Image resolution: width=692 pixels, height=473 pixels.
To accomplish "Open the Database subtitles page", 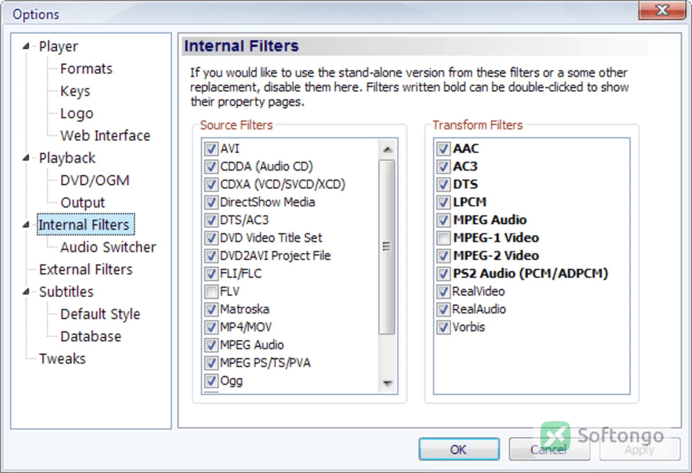I will [91, 337].
